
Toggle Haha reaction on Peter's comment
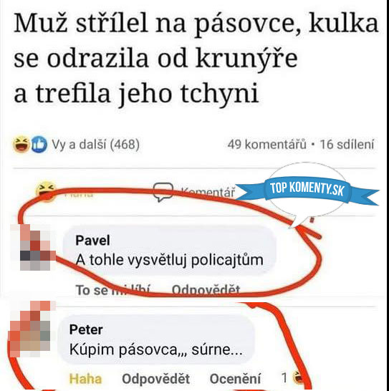click(85, 379)
